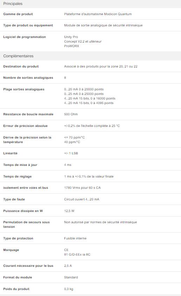Click the Principales section header

point(13,4)
